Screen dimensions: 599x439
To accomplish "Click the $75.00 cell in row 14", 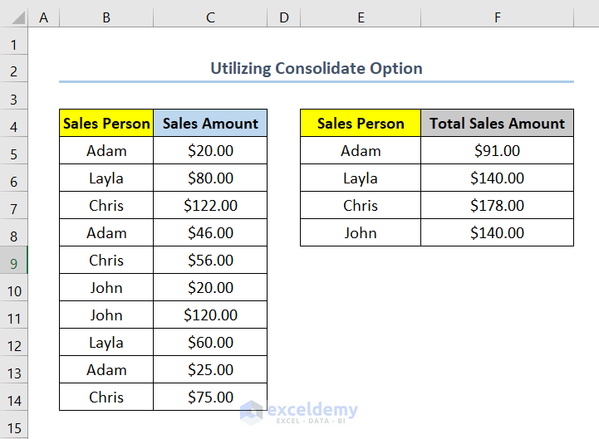I will (210, 398).
